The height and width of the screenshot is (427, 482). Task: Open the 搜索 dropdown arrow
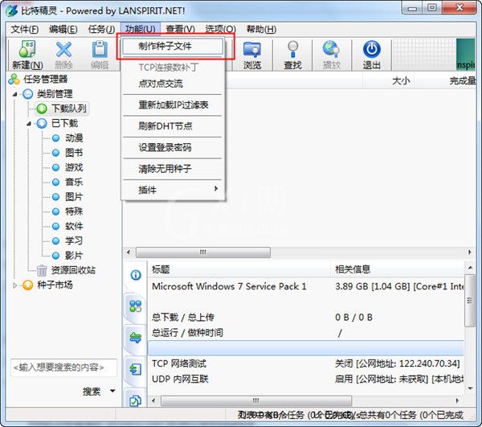pos(112,391)
